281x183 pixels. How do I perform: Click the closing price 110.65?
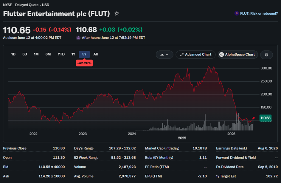pyautogui.click(x=17, y=30)
